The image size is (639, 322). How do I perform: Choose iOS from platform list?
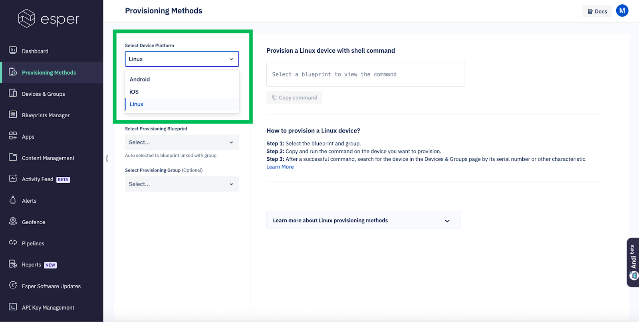182,92
